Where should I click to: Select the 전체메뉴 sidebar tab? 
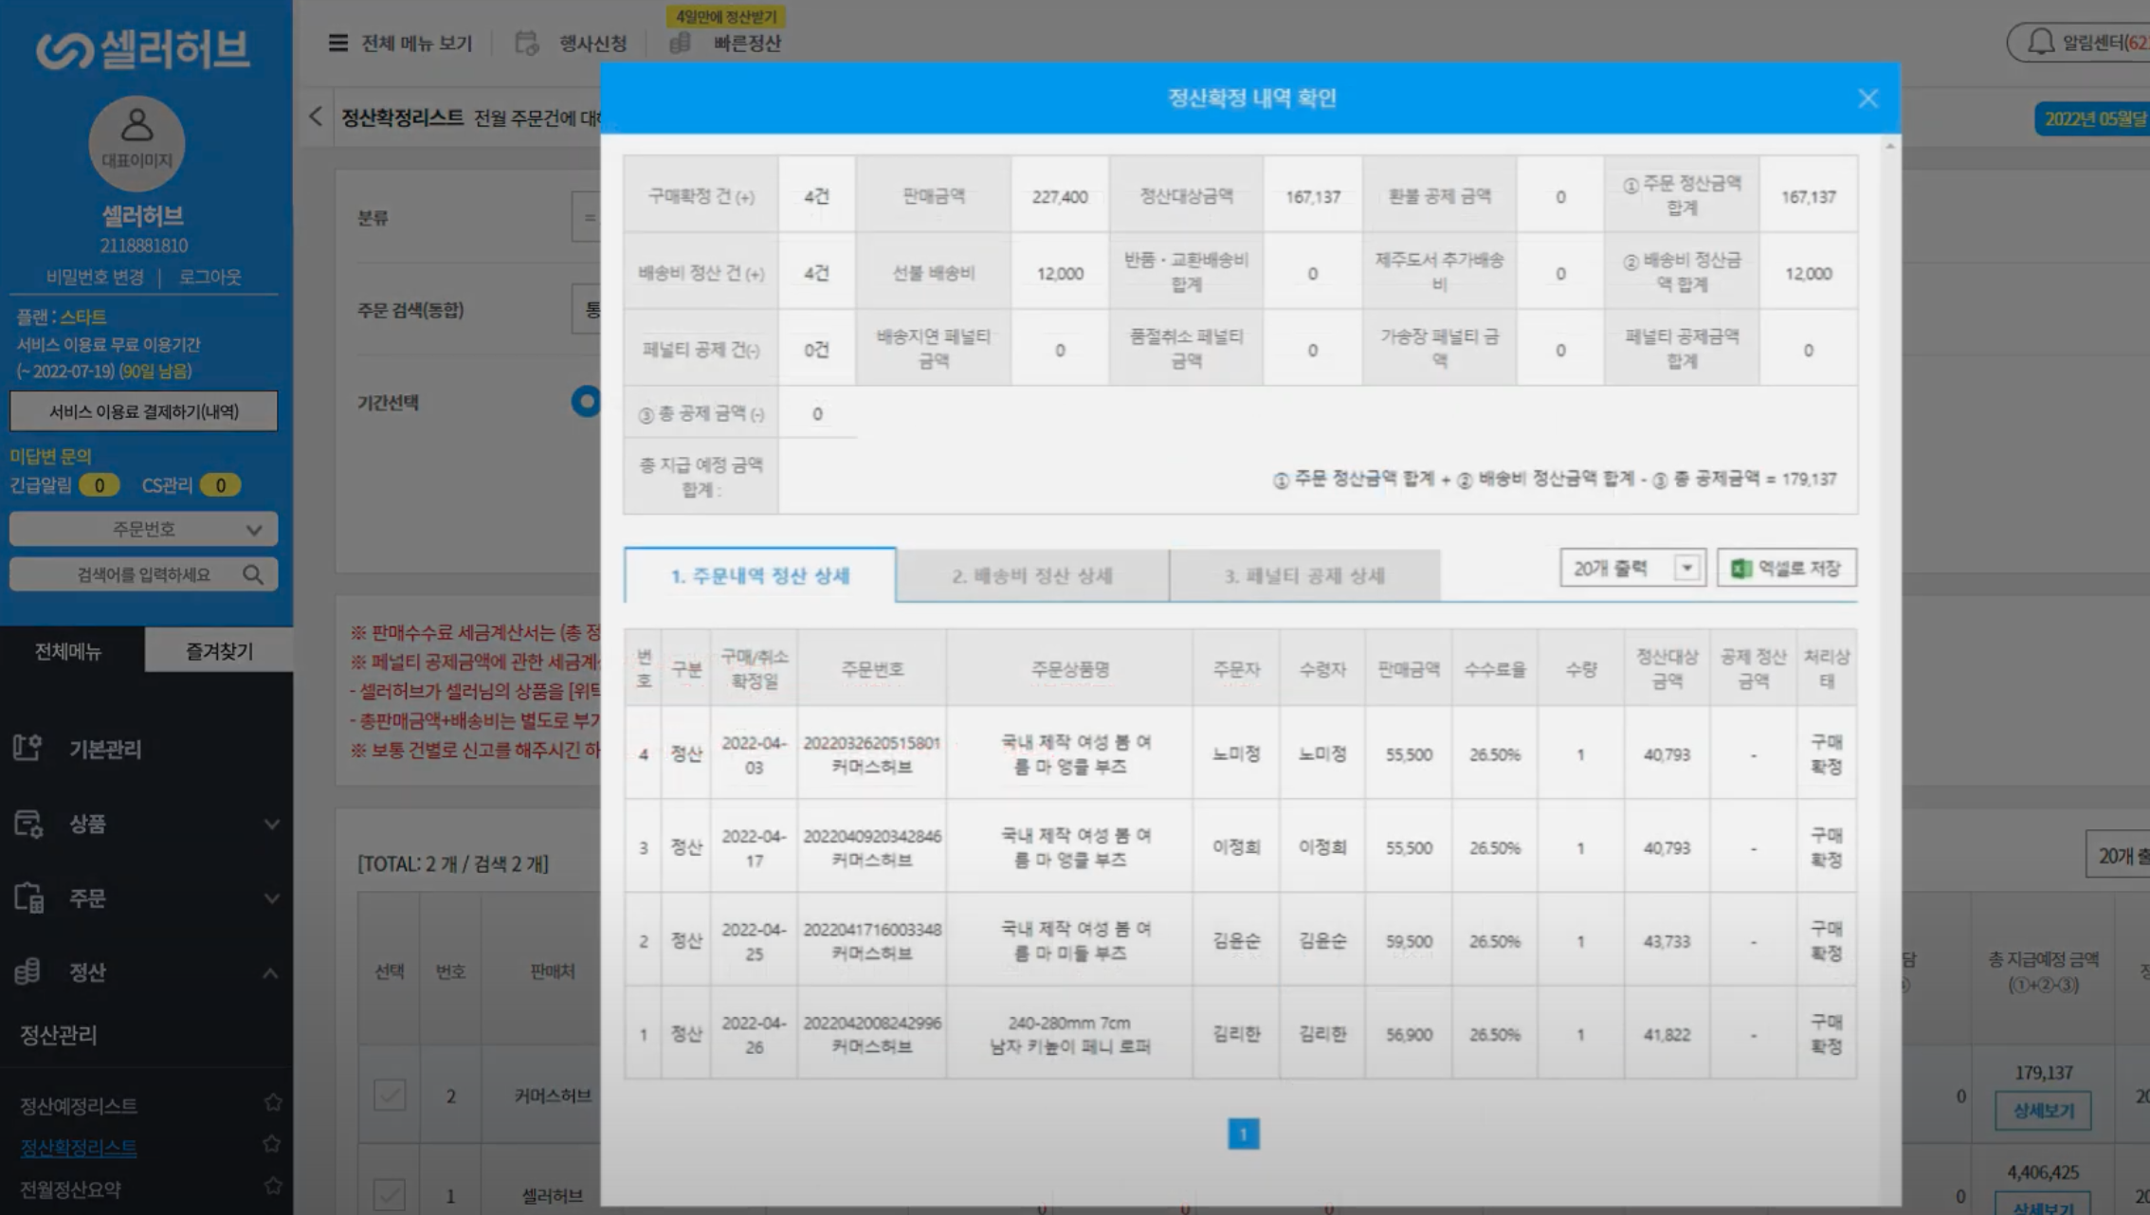[x=72, y=651]
